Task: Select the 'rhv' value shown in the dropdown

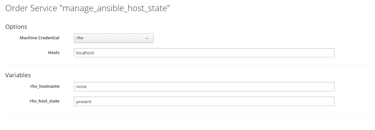Action: coord(80,38)
